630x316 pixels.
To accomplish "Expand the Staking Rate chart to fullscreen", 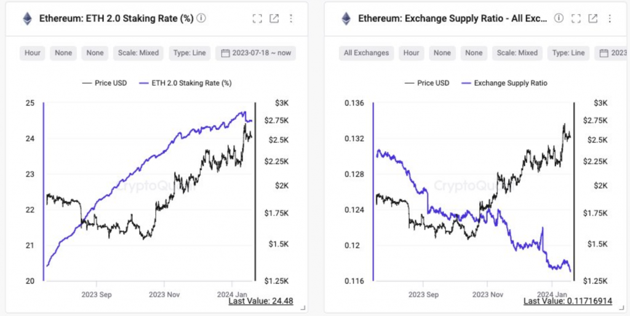I will coord(257,18).
